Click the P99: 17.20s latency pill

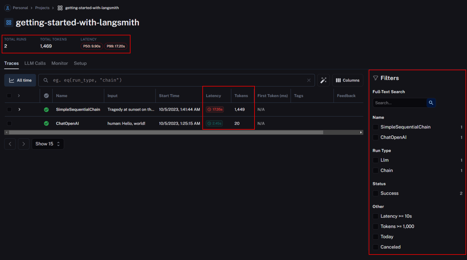(x=116, y=46)
